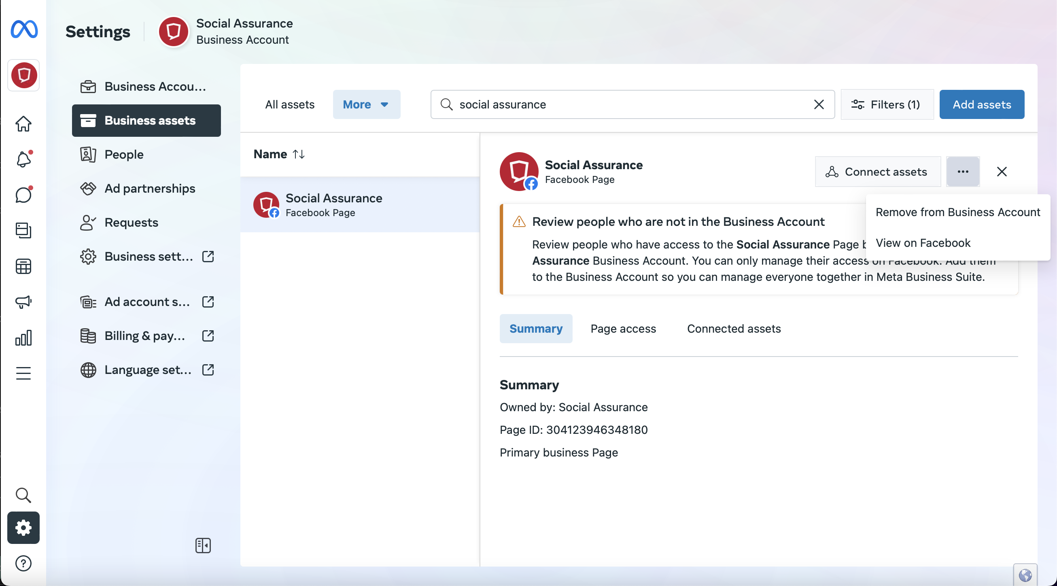Clear the search field text
The height and width of the screenshot is (586, 1057).
(x=819, y=105)
